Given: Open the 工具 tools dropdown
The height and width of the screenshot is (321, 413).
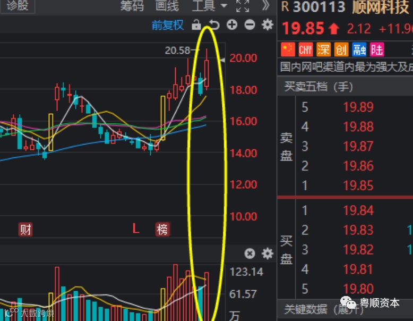Looking at the screenshot, I should pyautogui.click(x=209, y=6).
